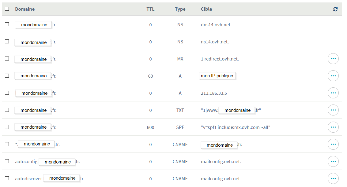Screen dimensions: 347x187
Task: Open actions menu for TXT record
Action: (333, 110)
